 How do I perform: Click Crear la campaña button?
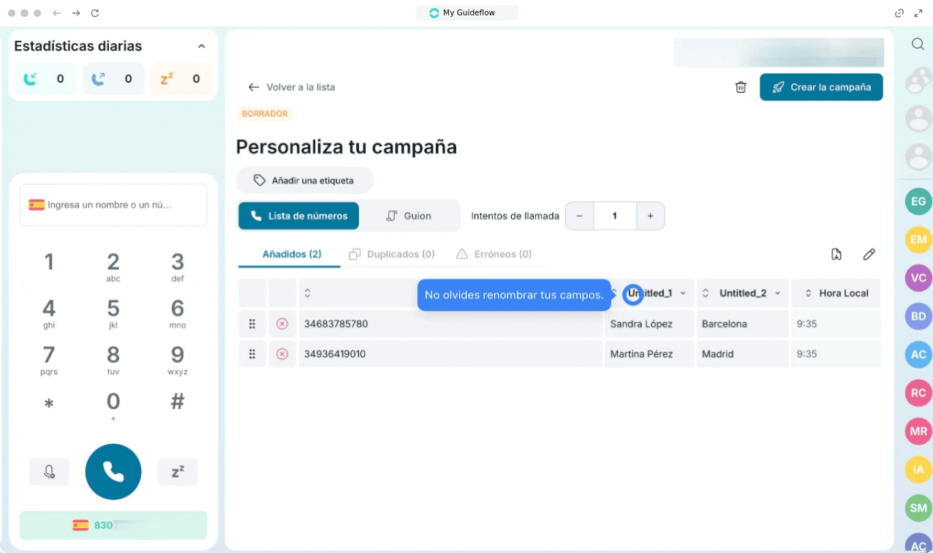coord(821,87)
